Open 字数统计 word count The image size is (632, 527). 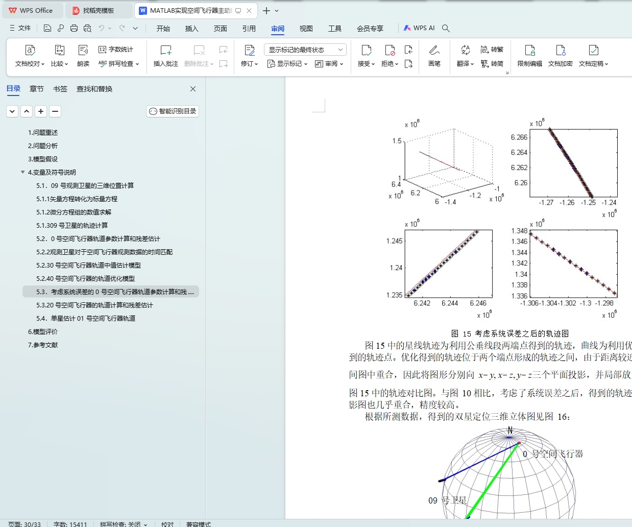pyautogui.click(x=116, y=50)
